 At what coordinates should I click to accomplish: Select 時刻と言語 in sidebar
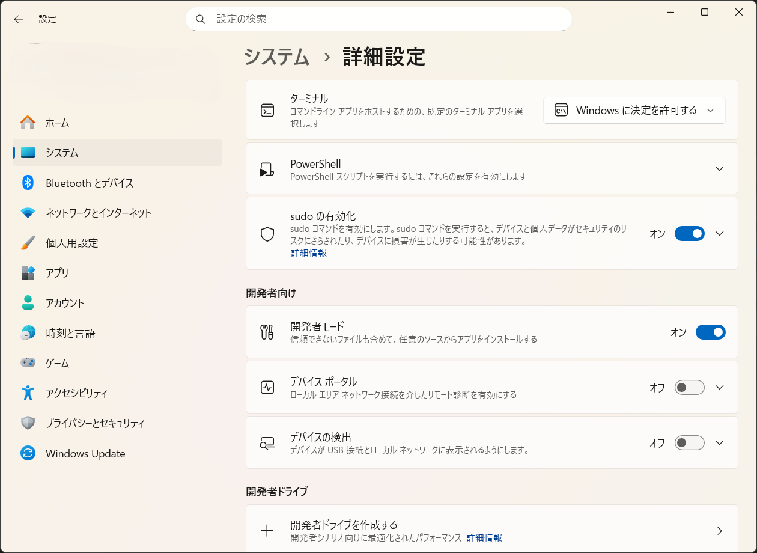(117, 333)
